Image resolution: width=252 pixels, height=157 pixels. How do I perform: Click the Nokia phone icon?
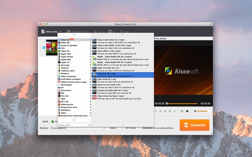tap(59, 113)
